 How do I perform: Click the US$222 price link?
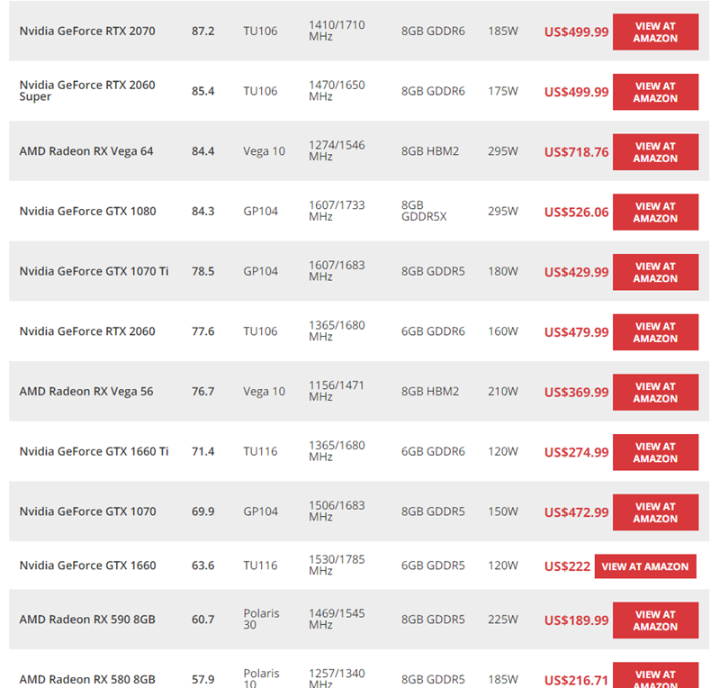tap(567, 566)
